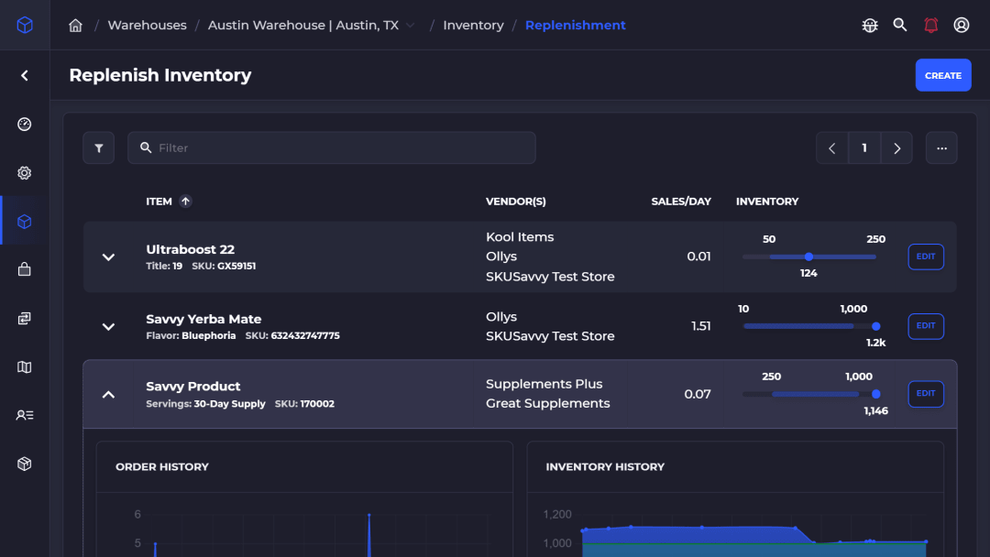Edit the Ultraboost 22 replenishment
Image resolution: width=990 pixels, height=557 pixels.
coord(926,257)
